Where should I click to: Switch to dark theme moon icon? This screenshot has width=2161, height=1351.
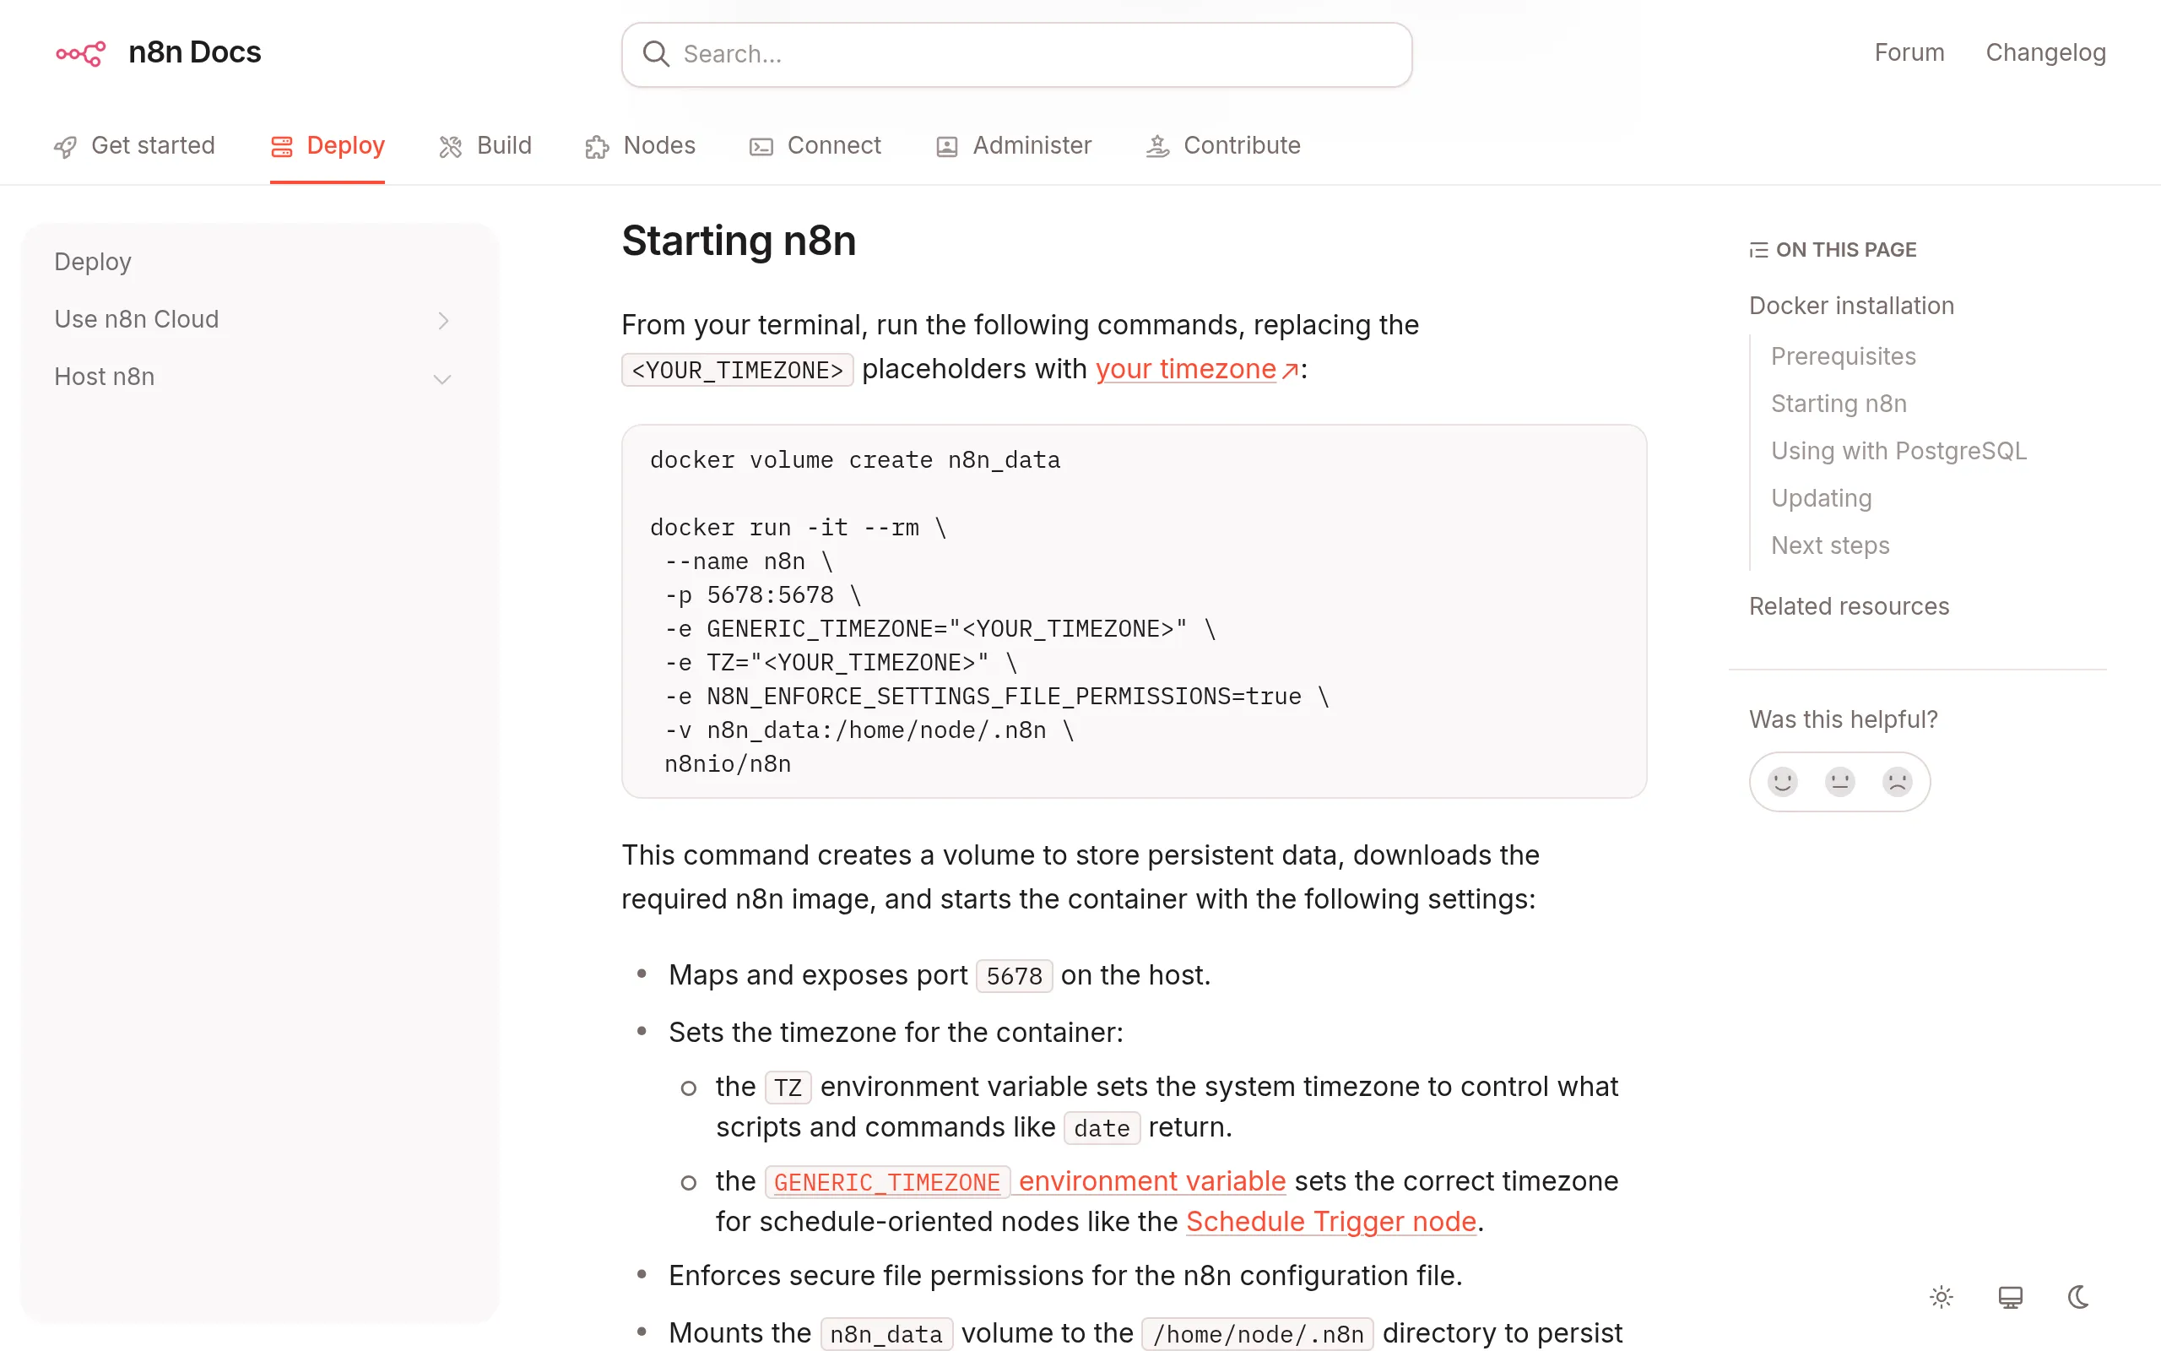tap(2079, 1296)
